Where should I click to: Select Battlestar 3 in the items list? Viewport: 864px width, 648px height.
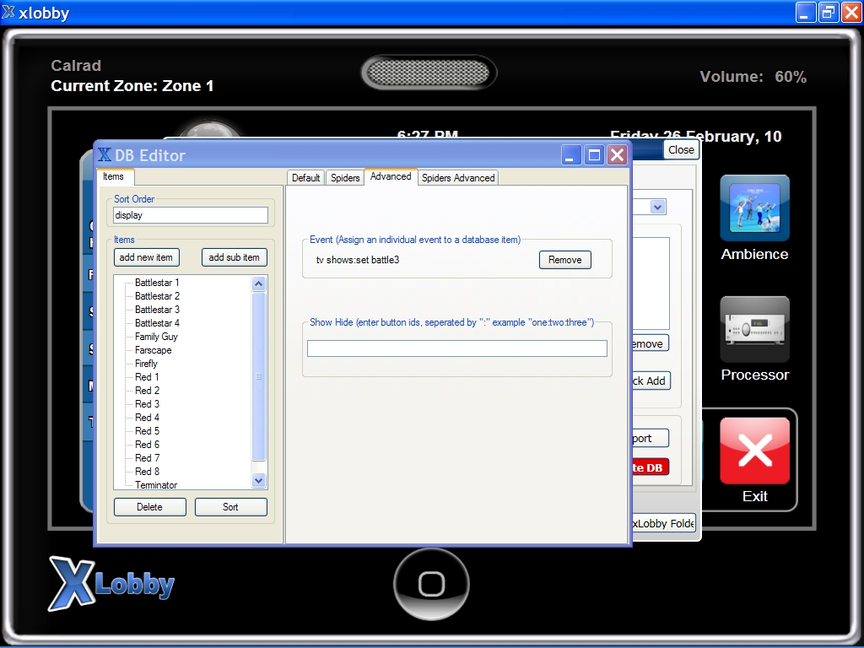[157, 310]
